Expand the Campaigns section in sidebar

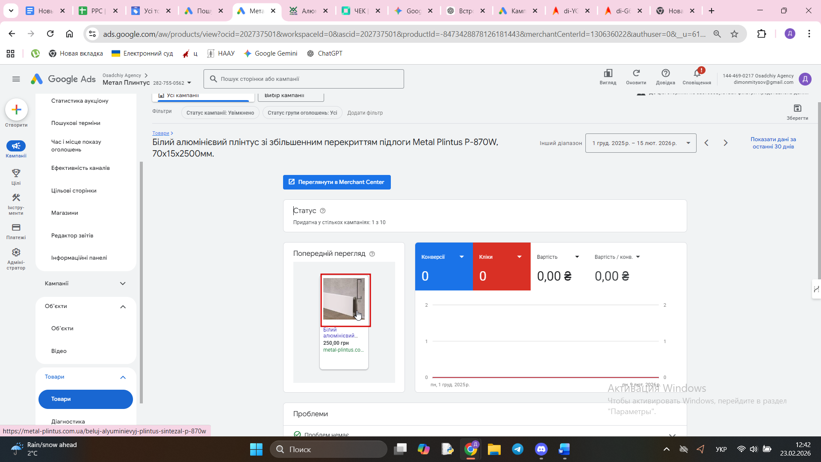coord(123,284)
